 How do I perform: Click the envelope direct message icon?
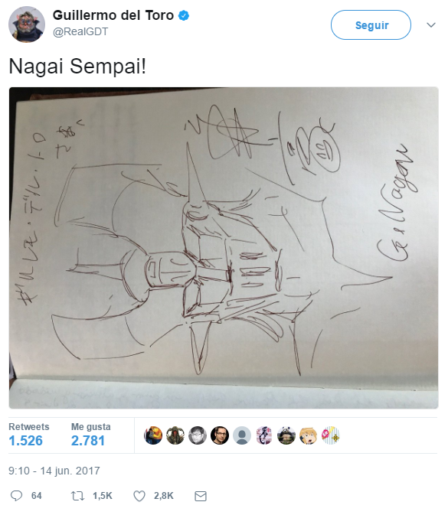point(201,496)
